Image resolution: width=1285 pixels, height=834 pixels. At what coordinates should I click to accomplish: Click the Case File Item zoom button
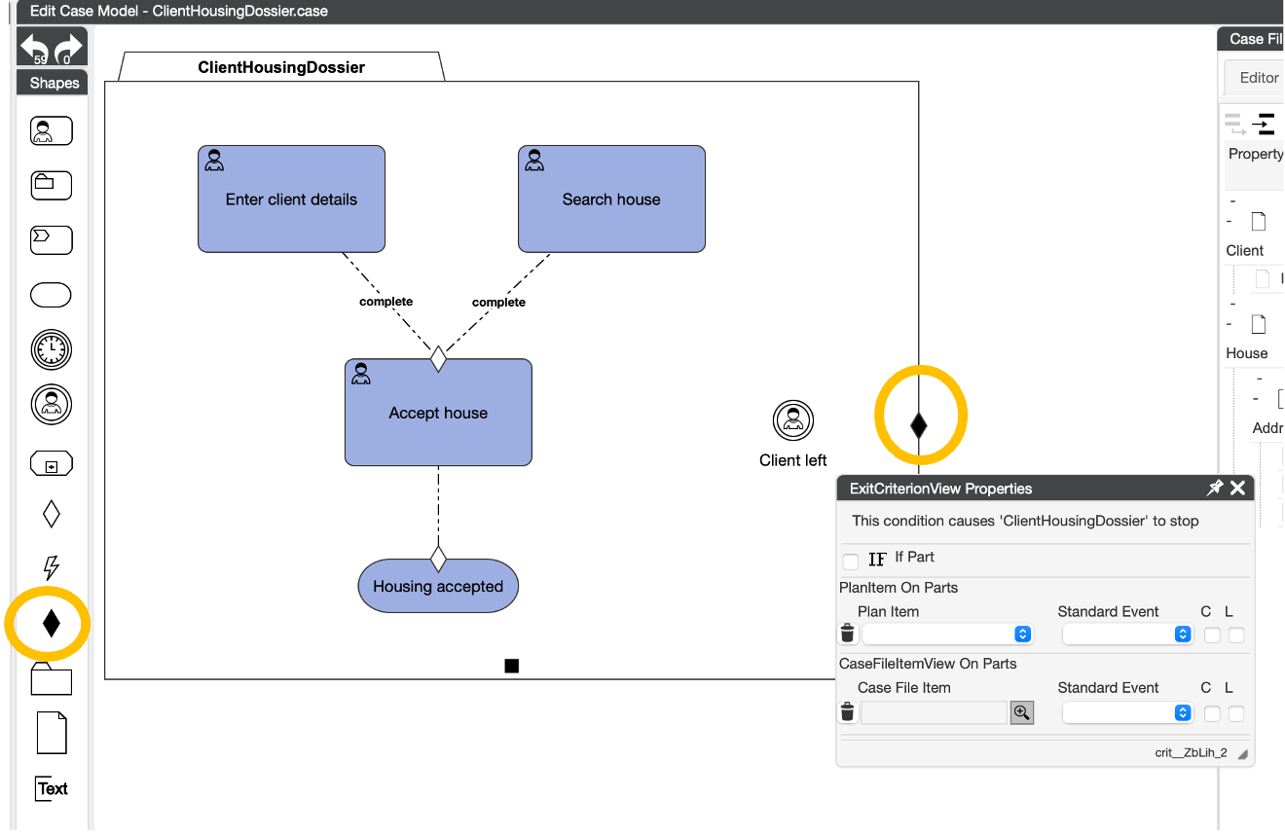[1021, 713]
